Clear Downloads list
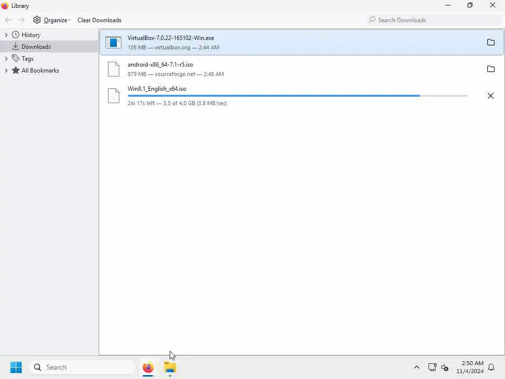 tap(99, 20)
